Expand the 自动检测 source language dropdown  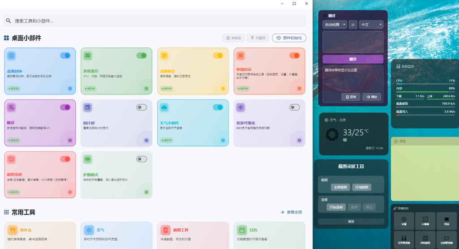(x=335, y=25)
